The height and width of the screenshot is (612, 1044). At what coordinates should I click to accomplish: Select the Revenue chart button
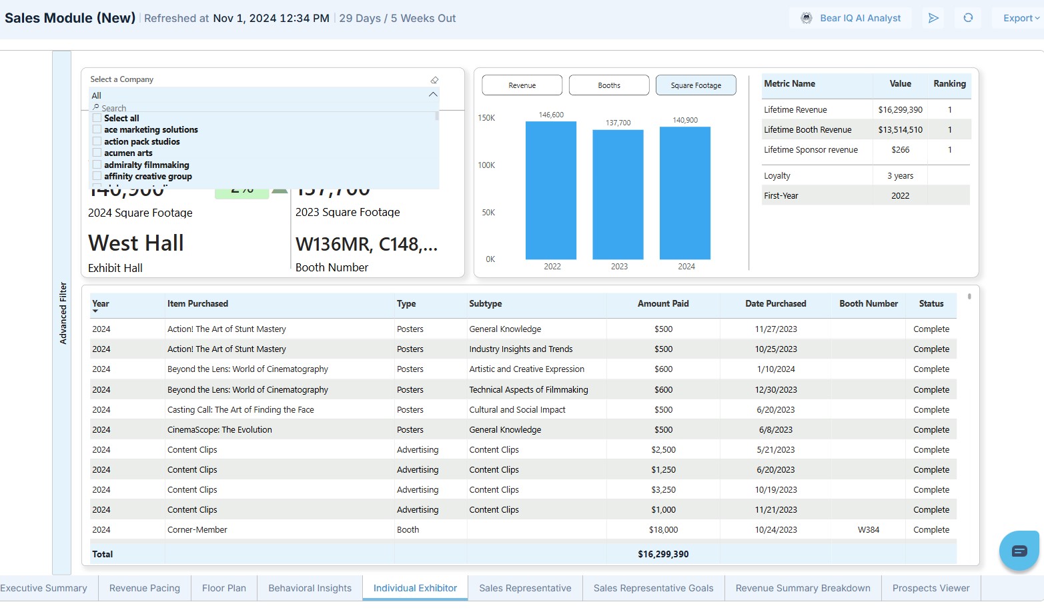pos(522,85)
